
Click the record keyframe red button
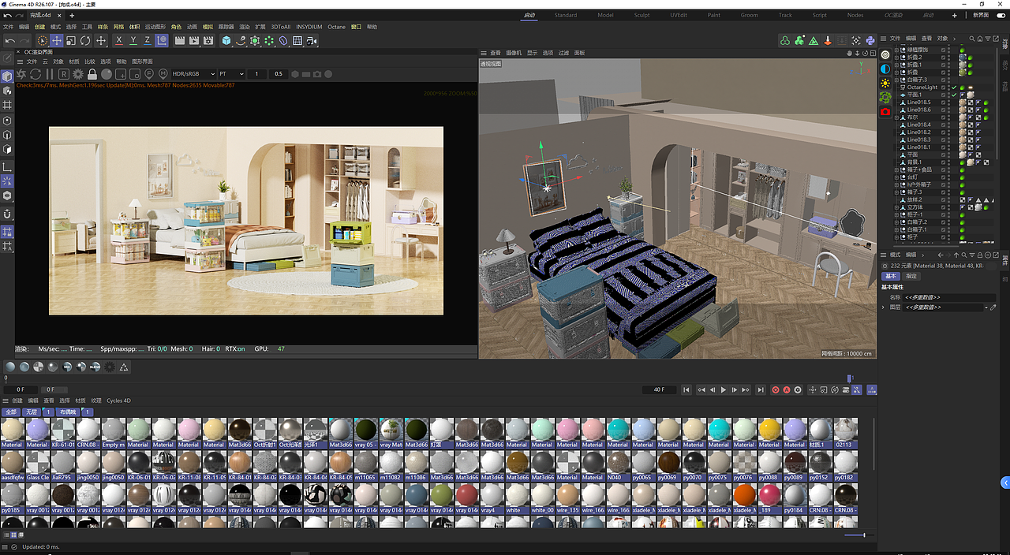(776, 389)
